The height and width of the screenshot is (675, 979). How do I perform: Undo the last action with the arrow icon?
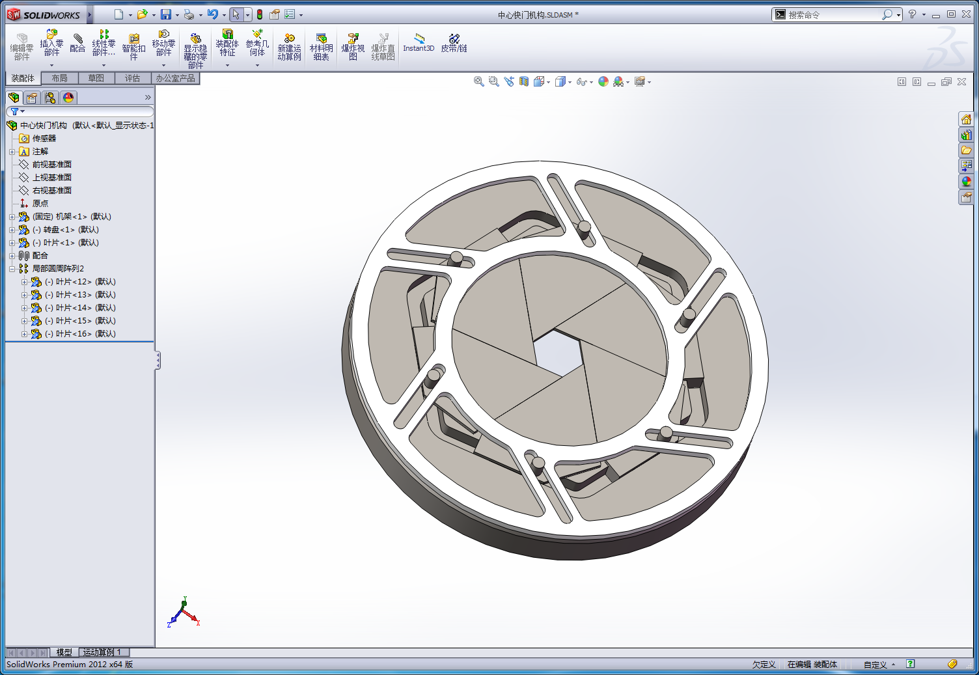pos(213,14)
